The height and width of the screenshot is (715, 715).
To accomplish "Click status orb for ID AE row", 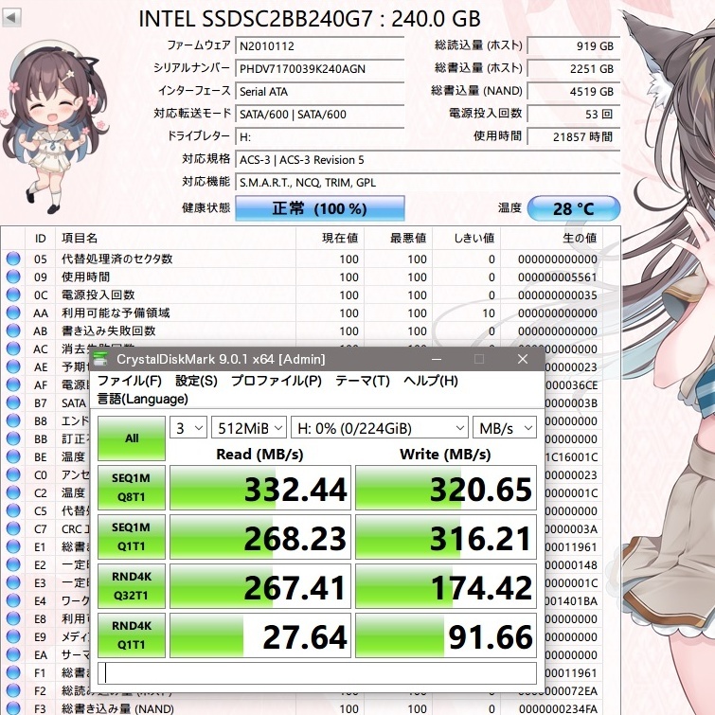I will pyautogui.click(x=13, y=366).
